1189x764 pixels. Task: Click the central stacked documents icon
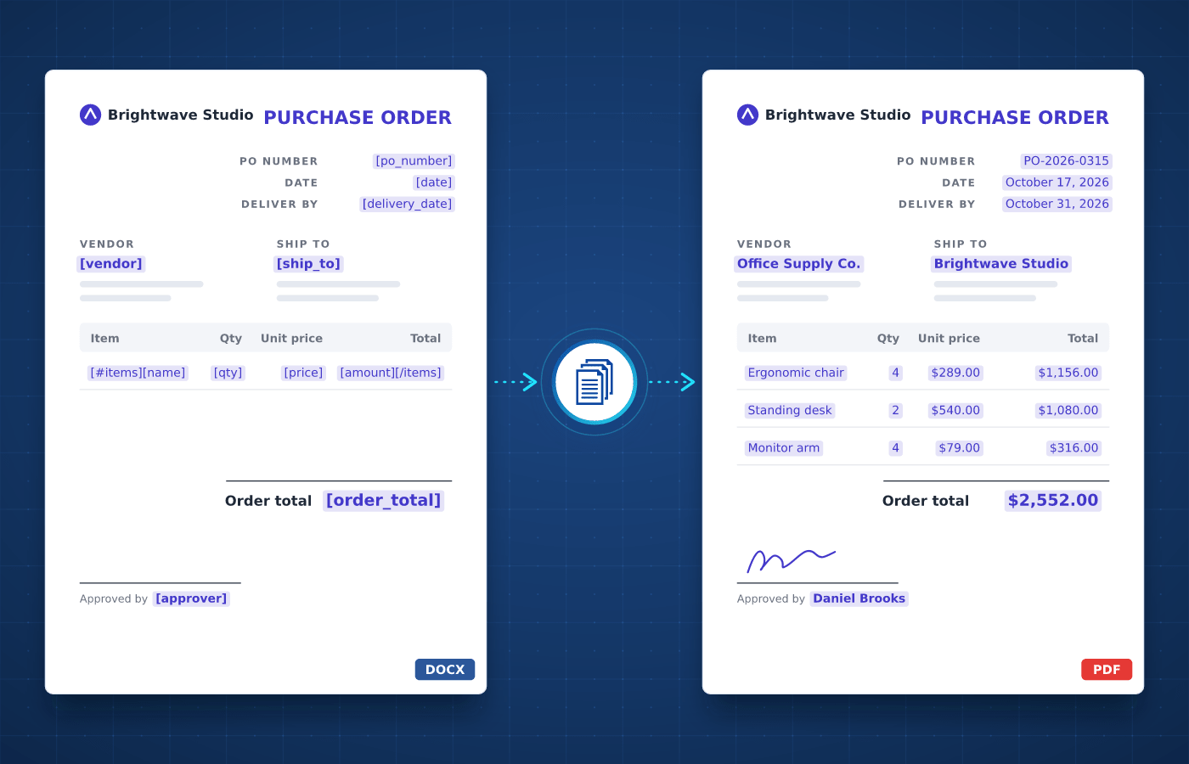tap(594, 382)
